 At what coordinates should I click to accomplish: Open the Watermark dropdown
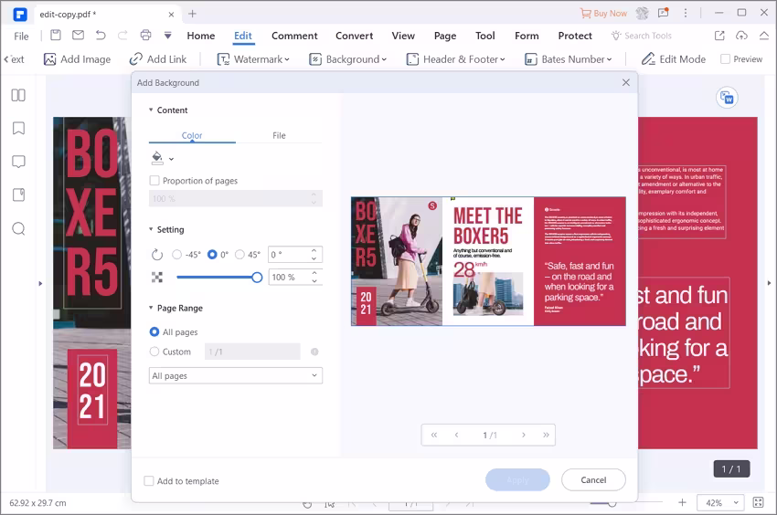coord(253,59)
